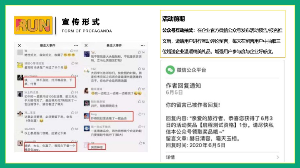
Task: Open the more-options dots in the left 暴走大事件 header
Action: tap(76, 45)
